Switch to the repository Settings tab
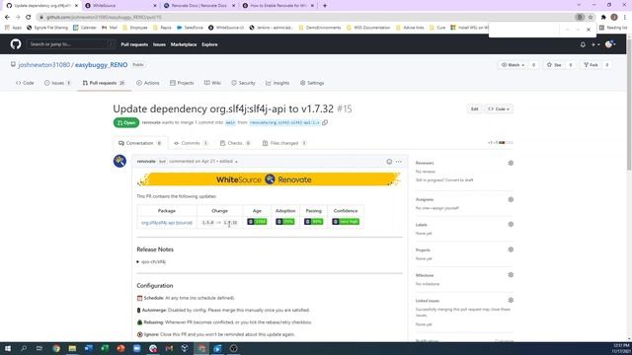 tap(312, 83)
